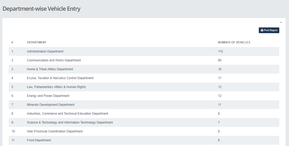
Task: Select Communication and Works Department entry
Action: [x=54, y=60]
